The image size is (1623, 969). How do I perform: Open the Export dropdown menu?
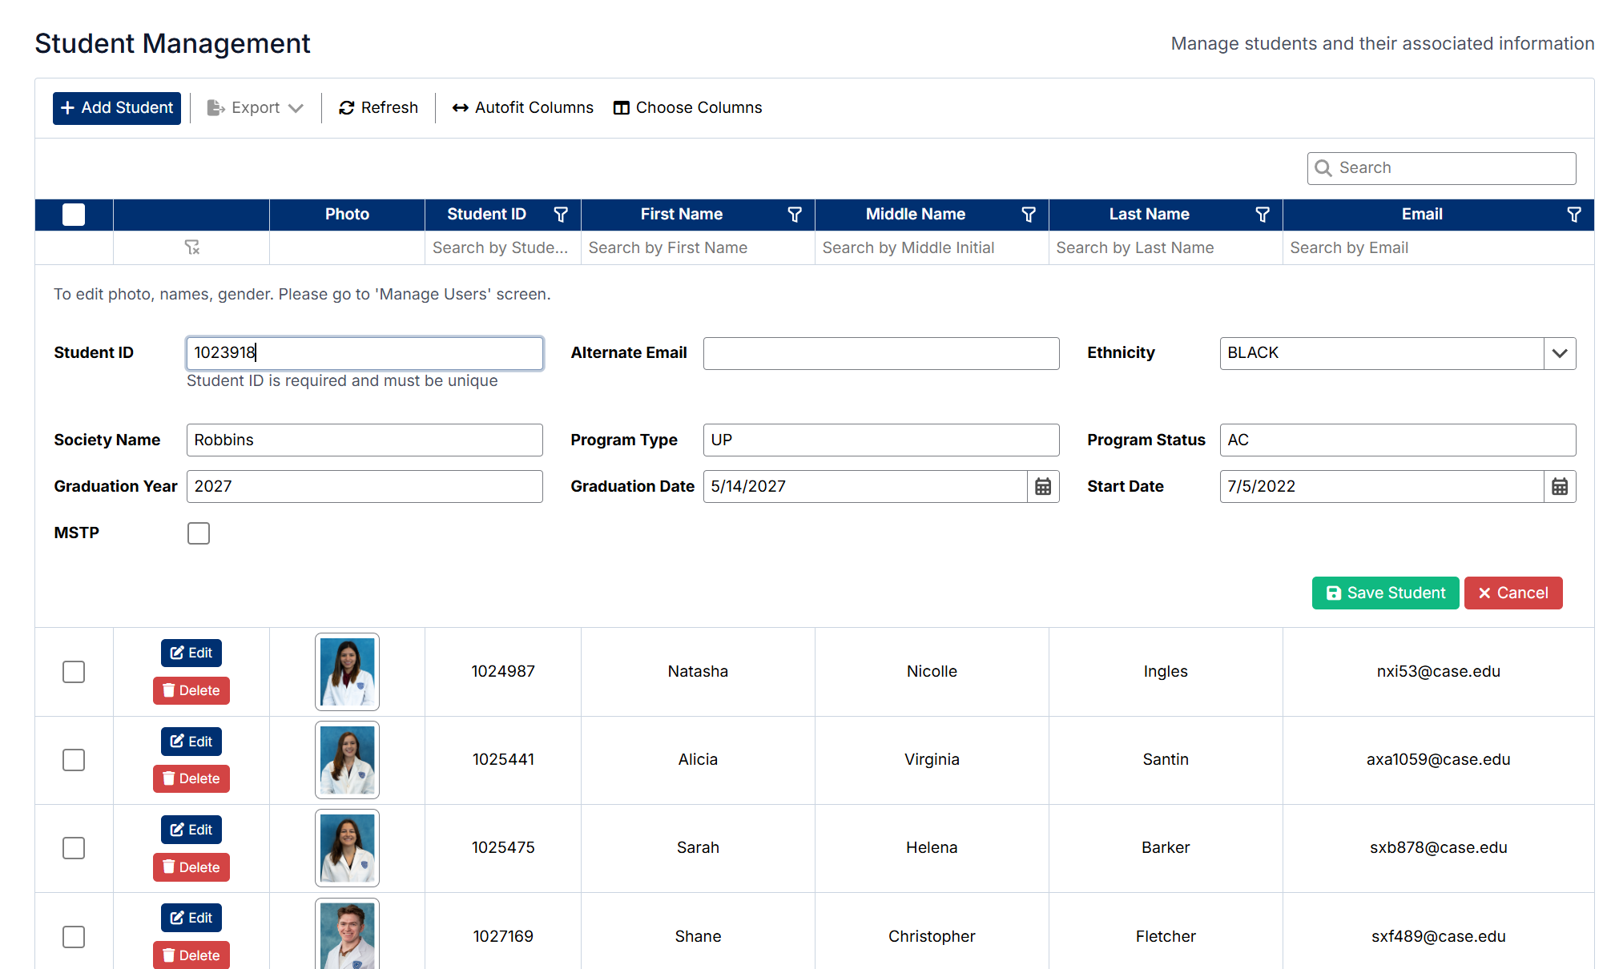tap(256, 108)
